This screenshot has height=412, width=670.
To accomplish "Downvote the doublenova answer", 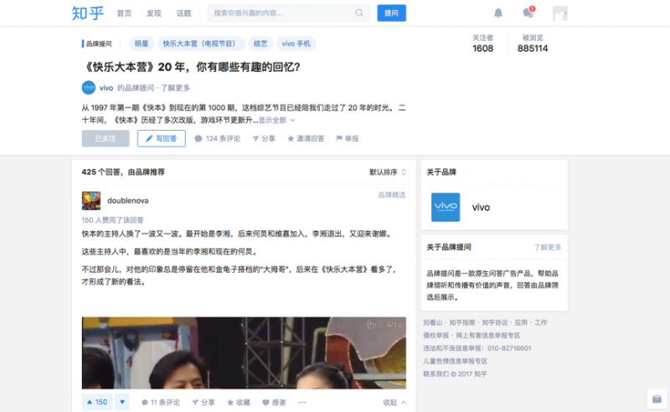I will [122, 402].
